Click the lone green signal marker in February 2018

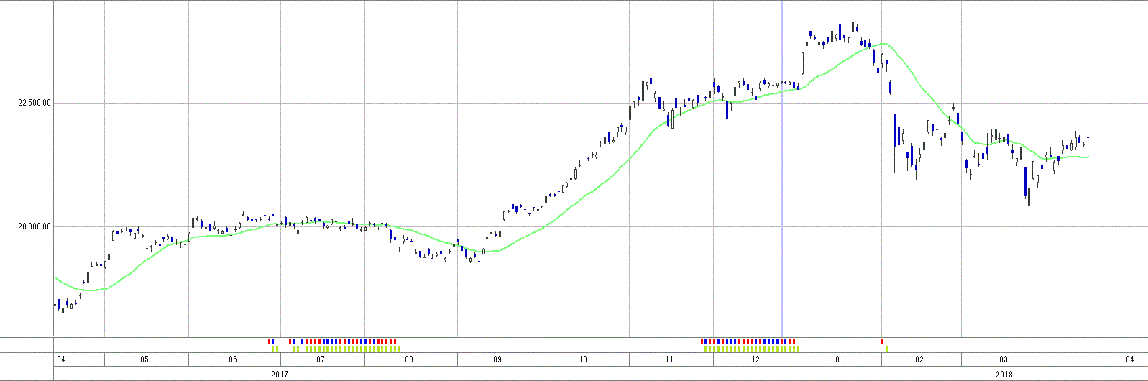886,349
